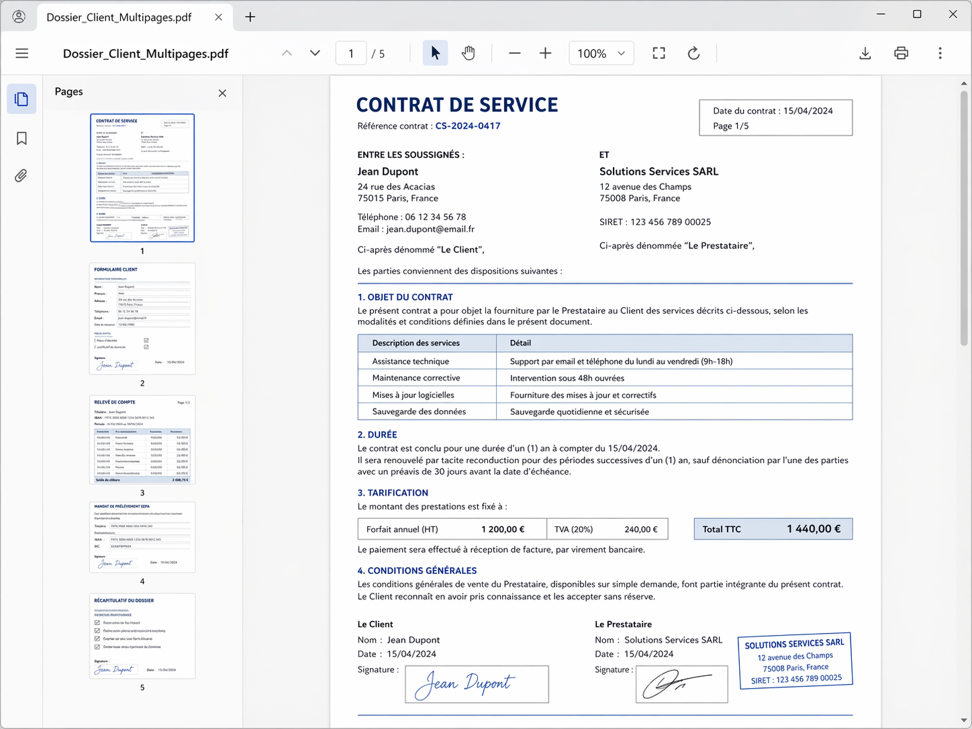This screenshot has height=729, width=972.
Task: Open page 3 from its thumbnail
Action: pyautogui.click(x=142, y=440)
